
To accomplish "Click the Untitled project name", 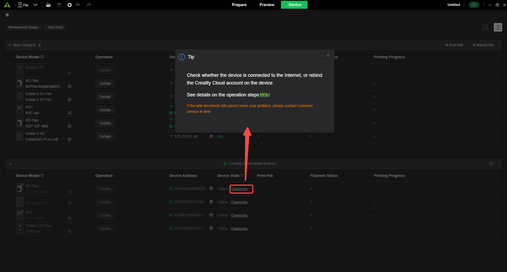I will (x=454, y=5).
